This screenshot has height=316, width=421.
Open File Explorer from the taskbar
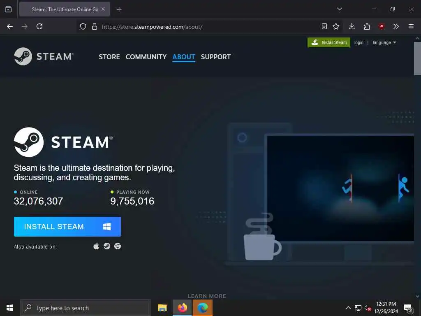(x=162, y=308)
